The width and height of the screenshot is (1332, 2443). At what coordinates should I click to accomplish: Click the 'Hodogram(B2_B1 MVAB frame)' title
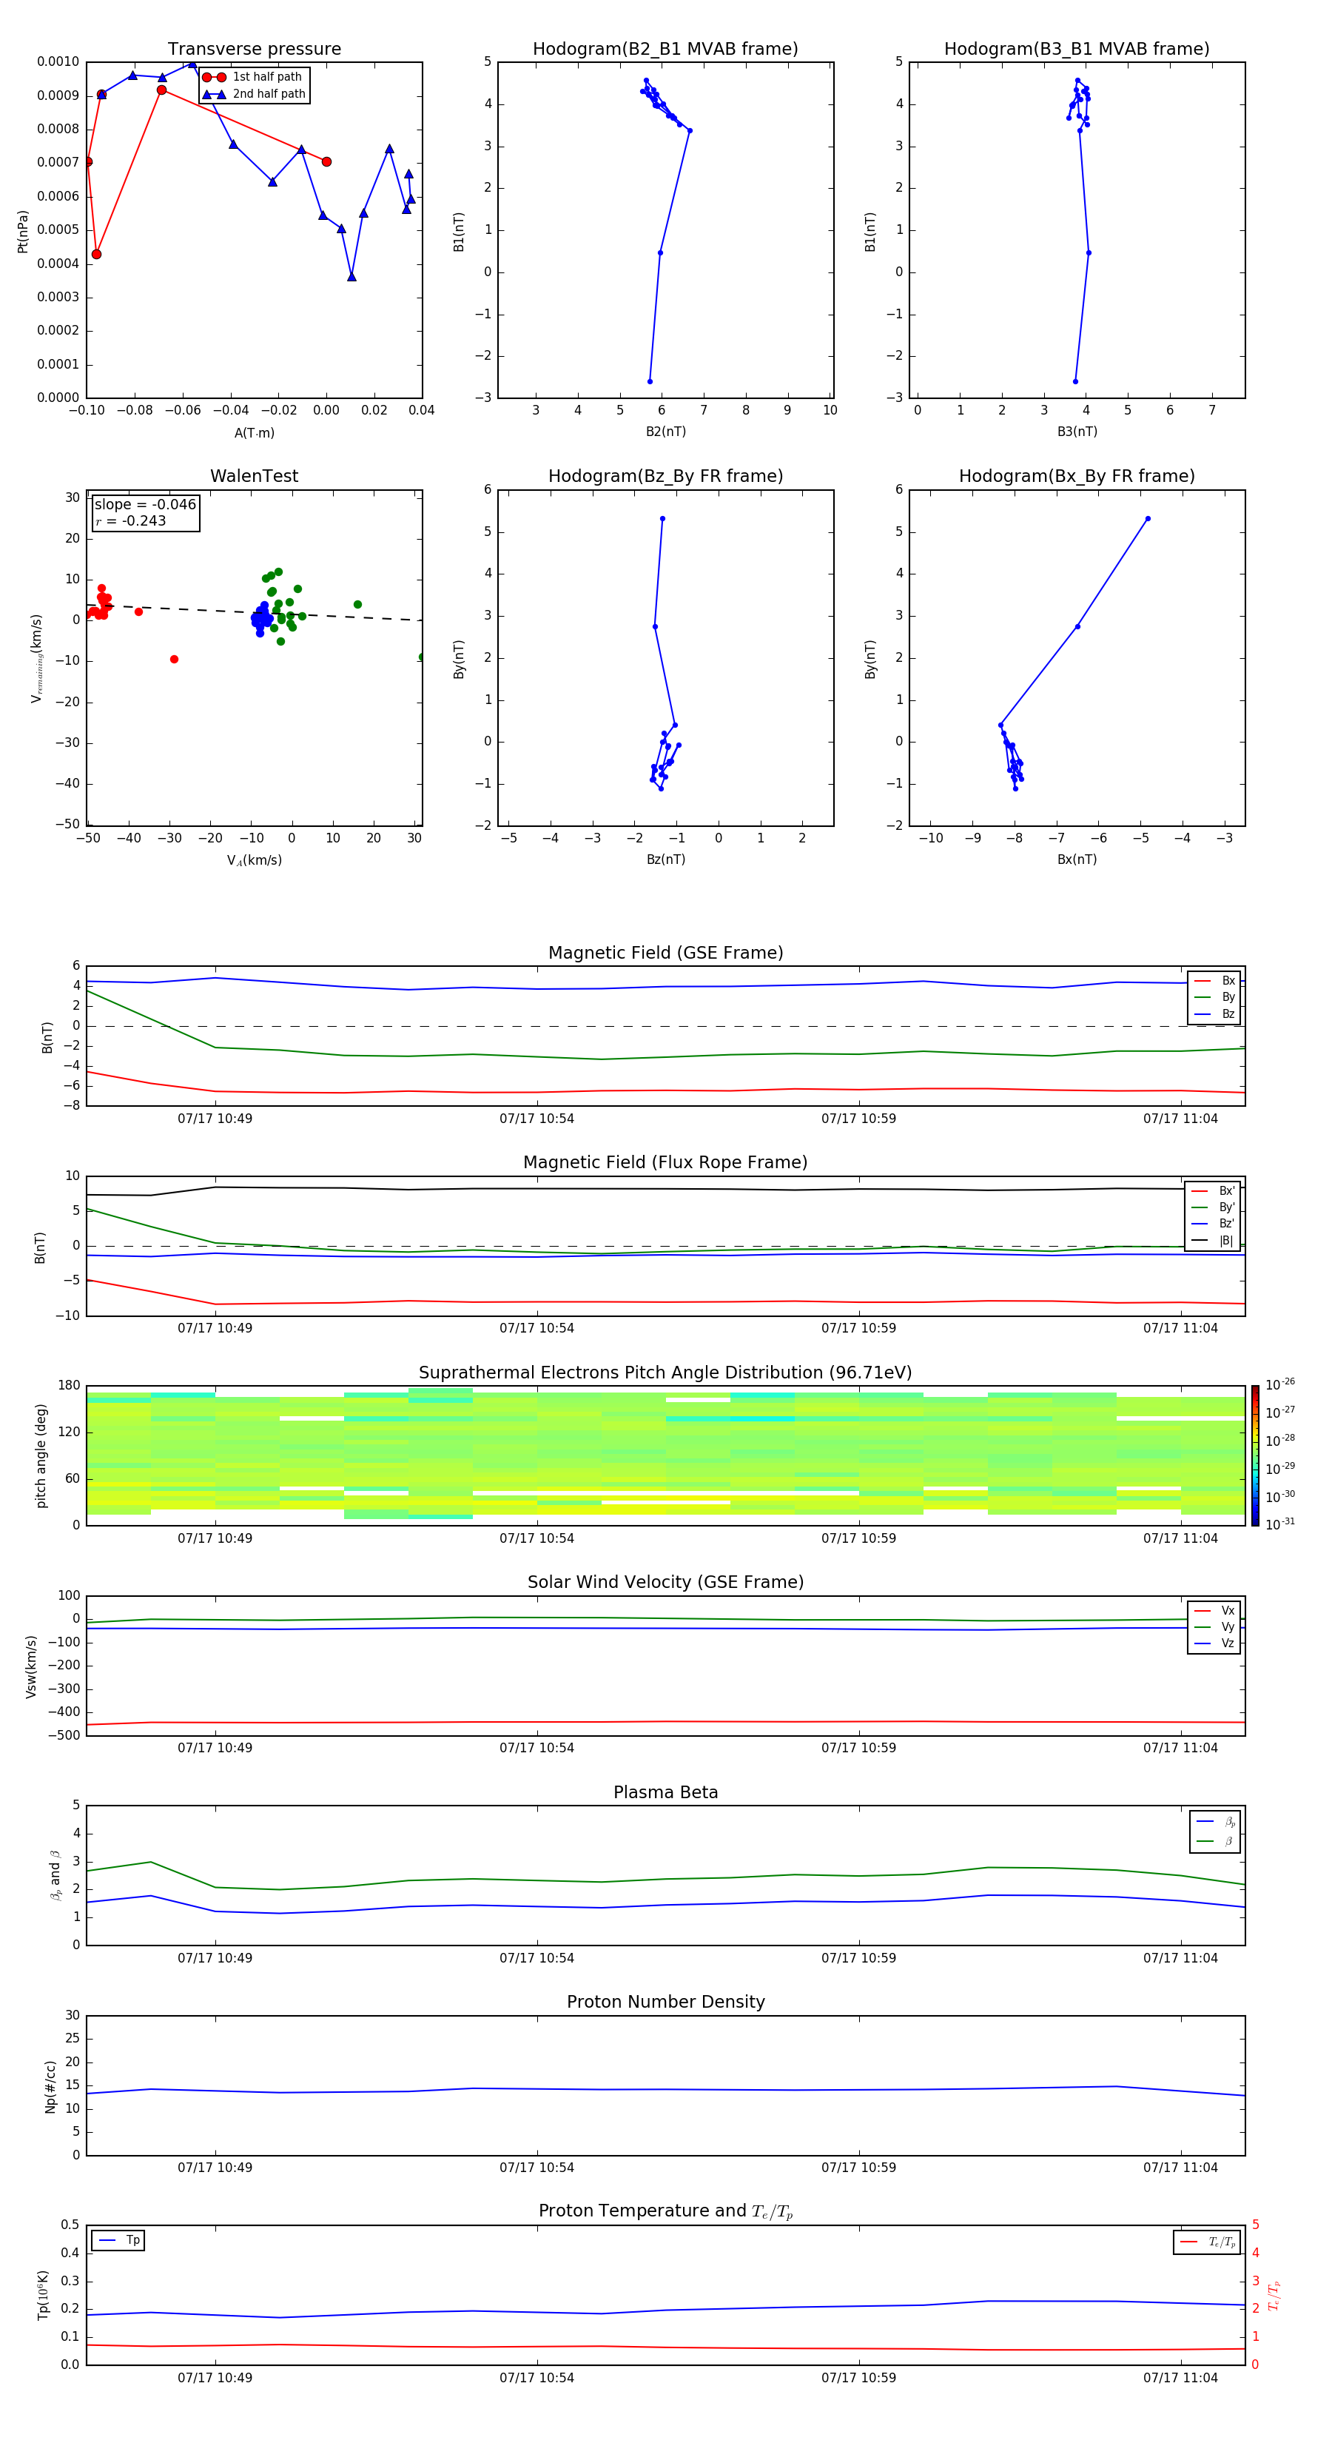click(x=665, y=48)
